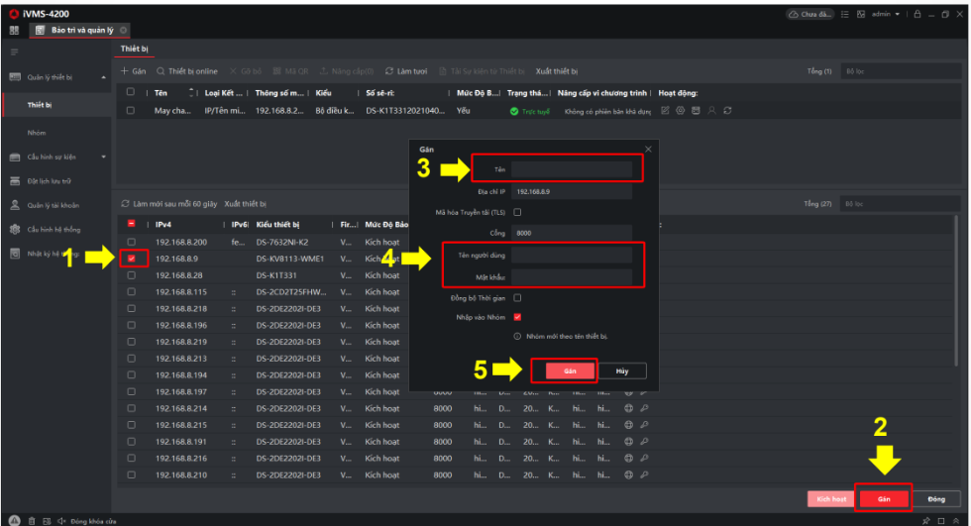This screenshot has width=971, height=526.
Task: Click the 'Hủy' button in the dialog
Action: (621, 370)
